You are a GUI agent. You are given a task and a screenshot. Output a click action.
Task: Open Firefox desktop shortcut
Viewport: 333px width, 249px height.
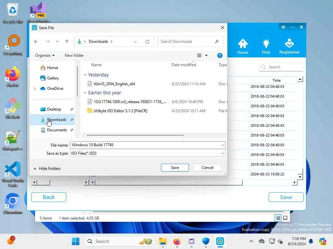(x=13, y=77)
